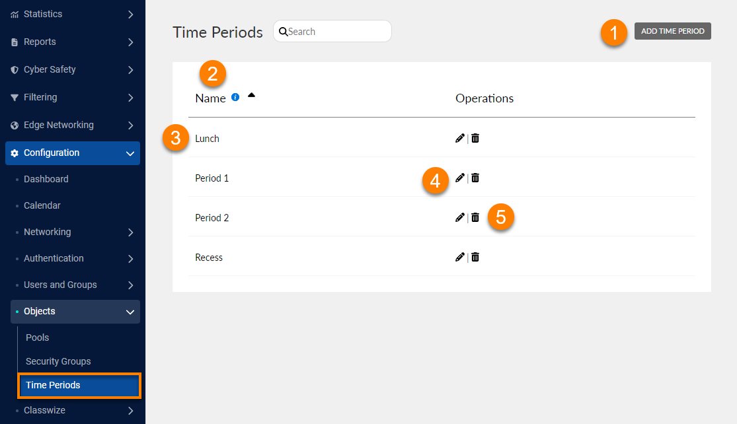This screenshot has height=424, width=737.
Task: Go to Security Groups
Action: 58,361
